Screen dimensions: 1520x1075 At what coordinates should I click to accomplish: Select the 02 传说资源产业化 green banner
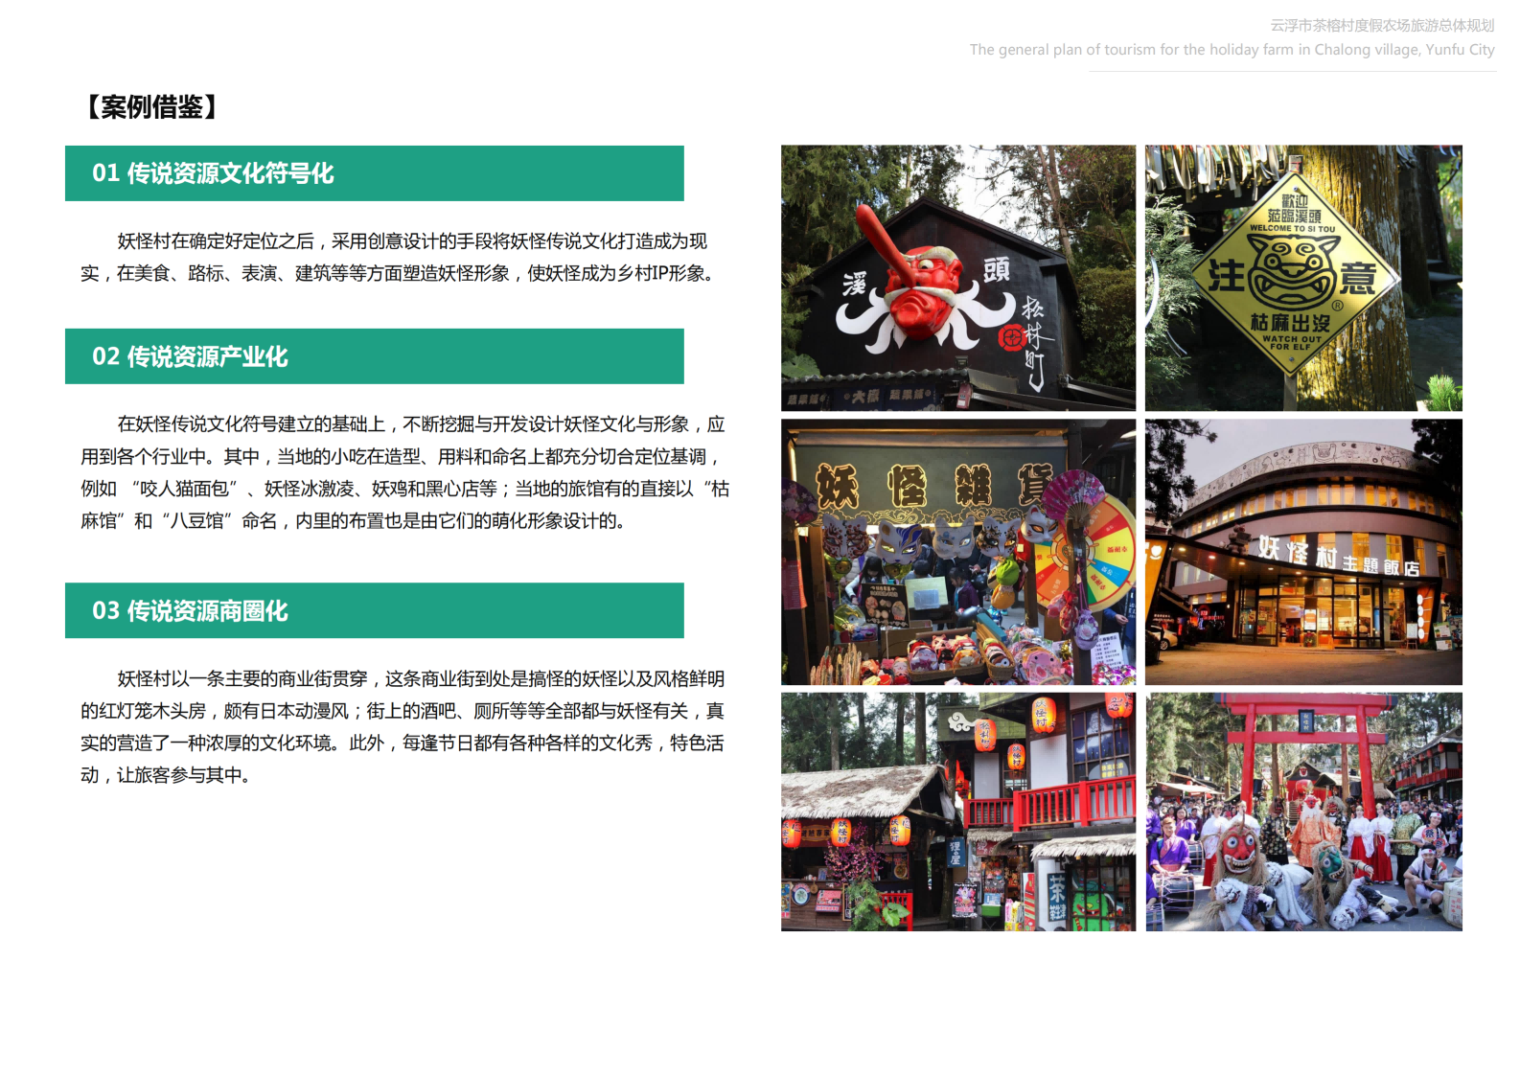tap(375, 356)
